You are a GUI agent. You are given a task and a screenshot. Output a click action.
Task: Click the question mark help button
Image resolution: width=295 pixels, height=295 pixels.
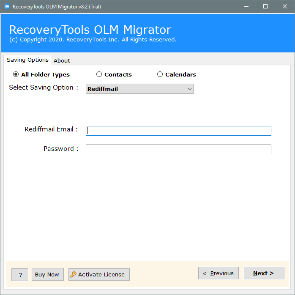20,275
